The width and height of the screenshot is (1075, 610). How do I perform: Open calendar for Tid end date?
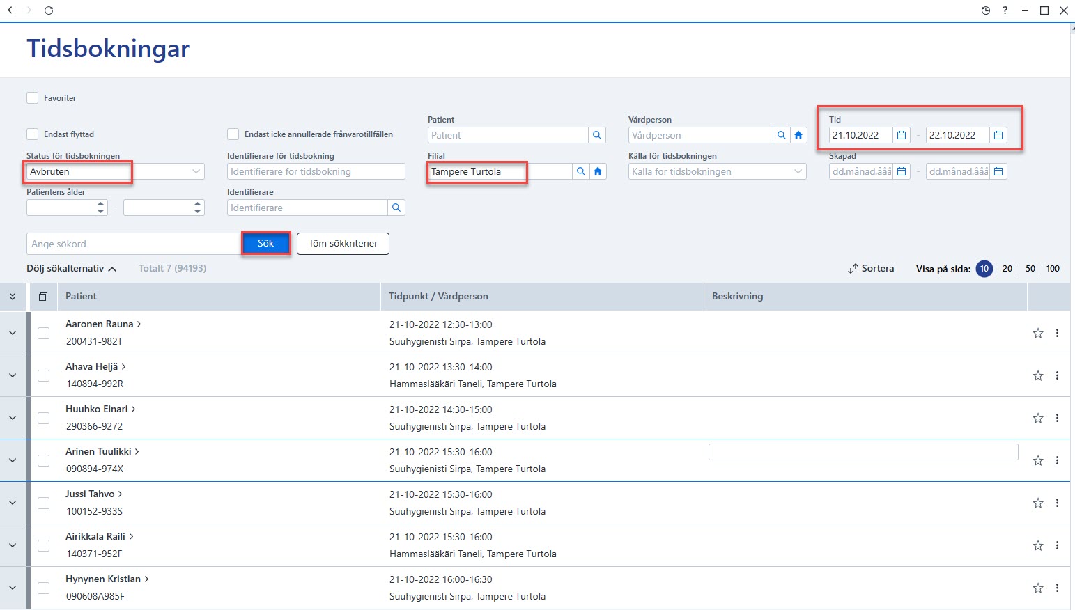[x=998, y=135]
